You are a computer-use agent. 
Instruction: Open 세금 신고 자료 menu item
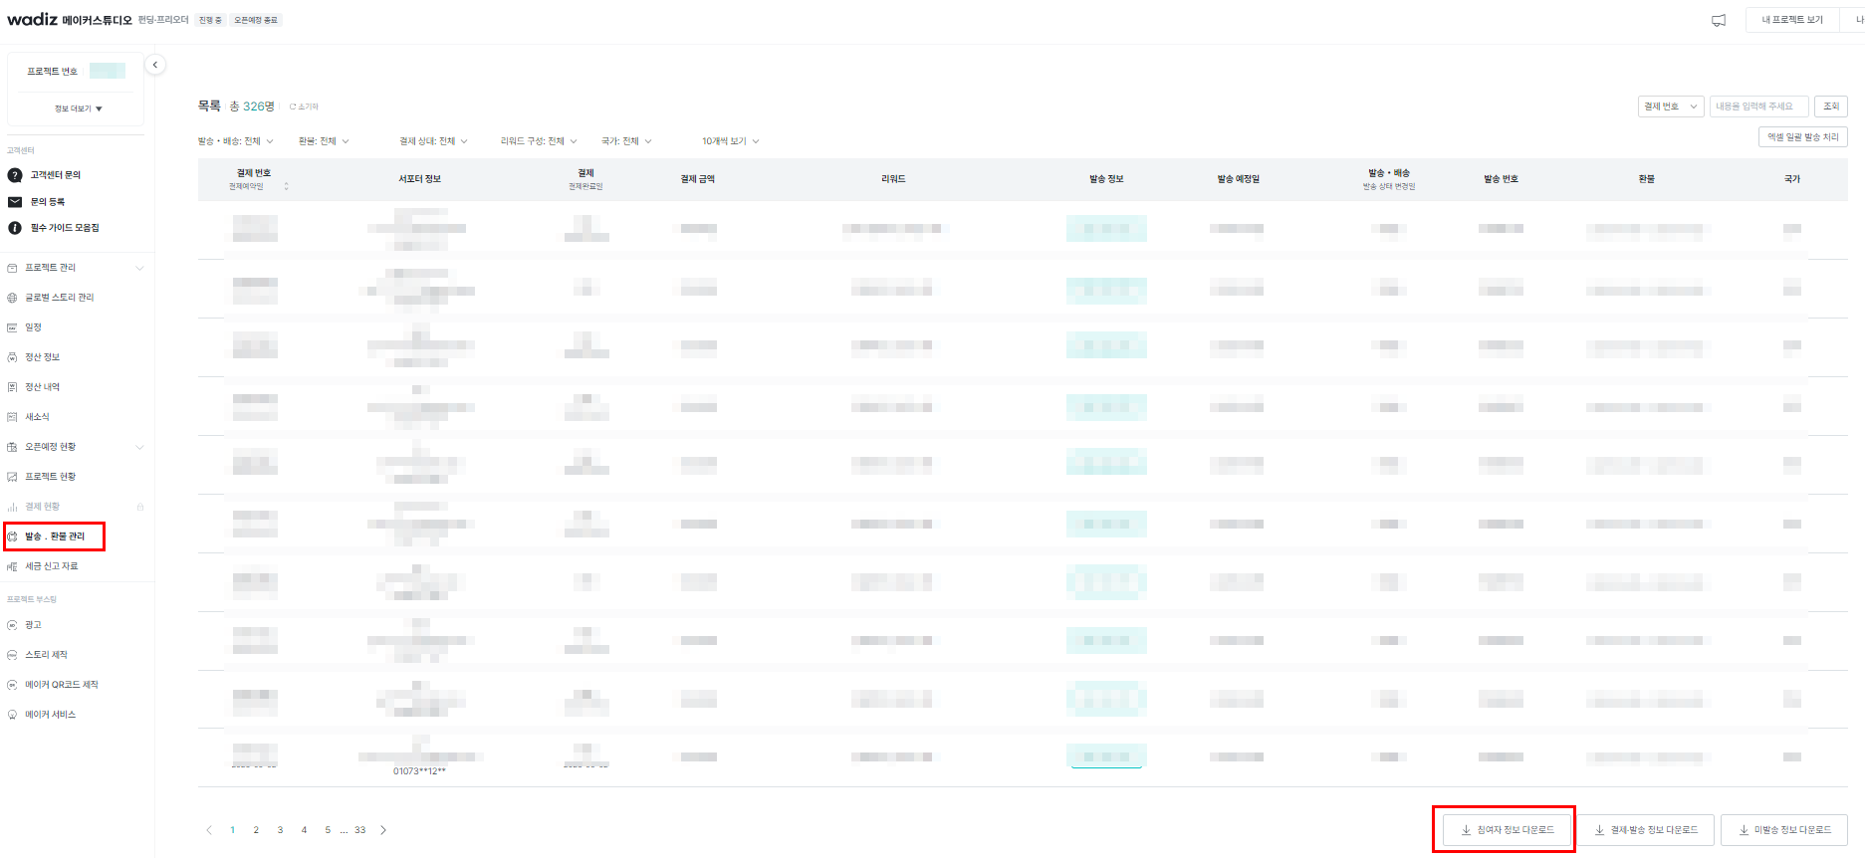pyautogui.click(x=51, y=566)
